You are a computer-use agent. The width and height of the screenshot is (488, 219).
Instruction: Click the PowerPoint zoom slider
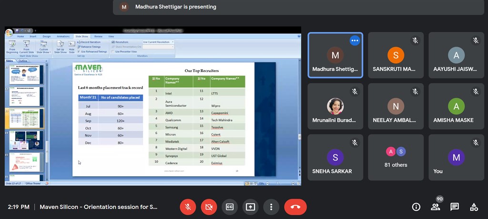pos(278,184)
